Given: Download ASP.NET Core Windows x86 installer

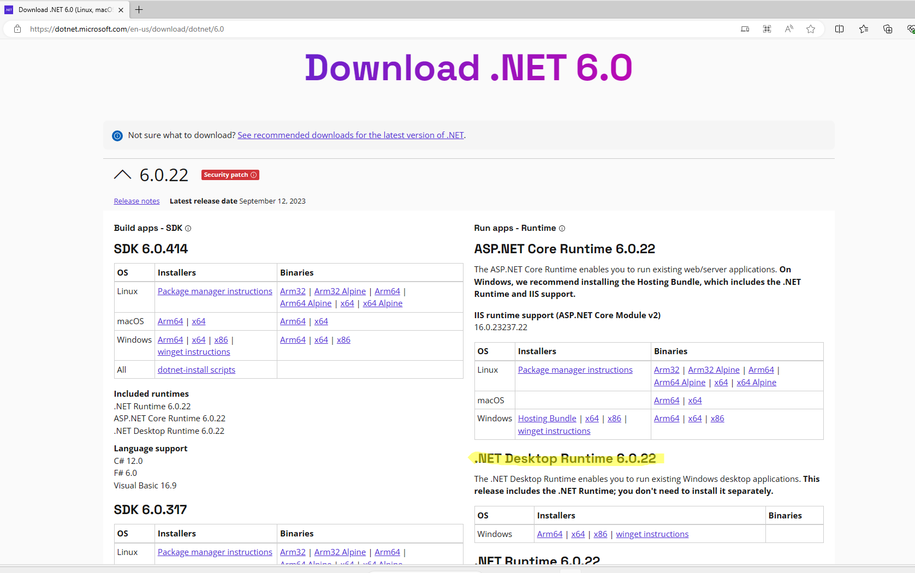Looking at the screenshot, I should click(614, 419).
